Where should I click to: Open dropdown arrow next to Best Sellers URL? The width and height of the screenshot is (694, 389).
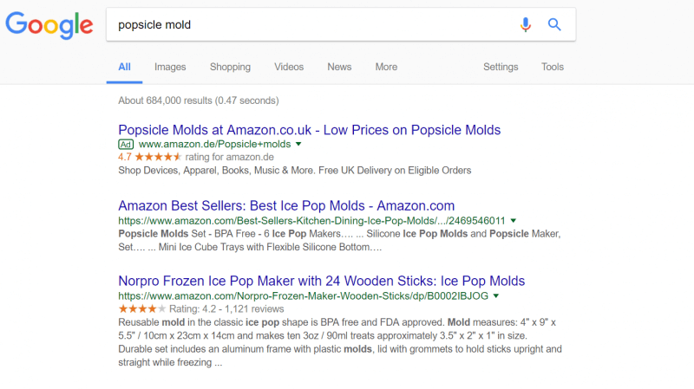click(513, 221)
